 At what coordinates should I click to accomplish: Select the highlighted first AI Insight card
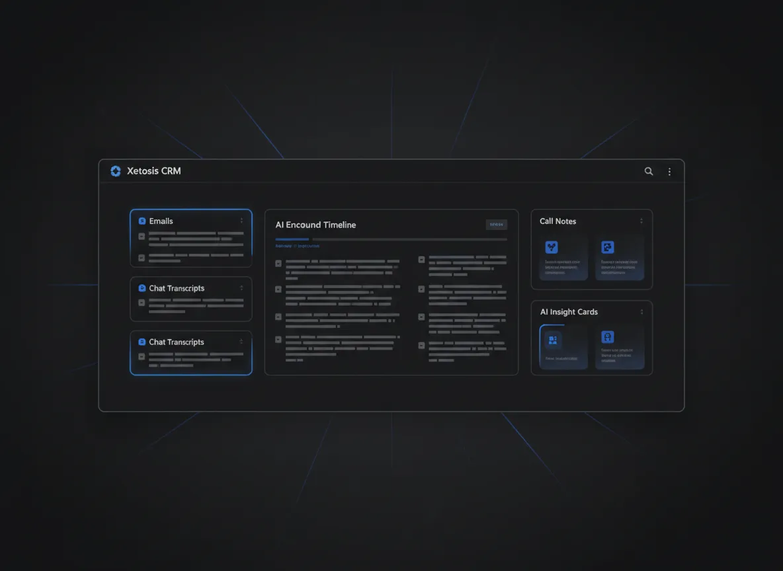[563, 348]
